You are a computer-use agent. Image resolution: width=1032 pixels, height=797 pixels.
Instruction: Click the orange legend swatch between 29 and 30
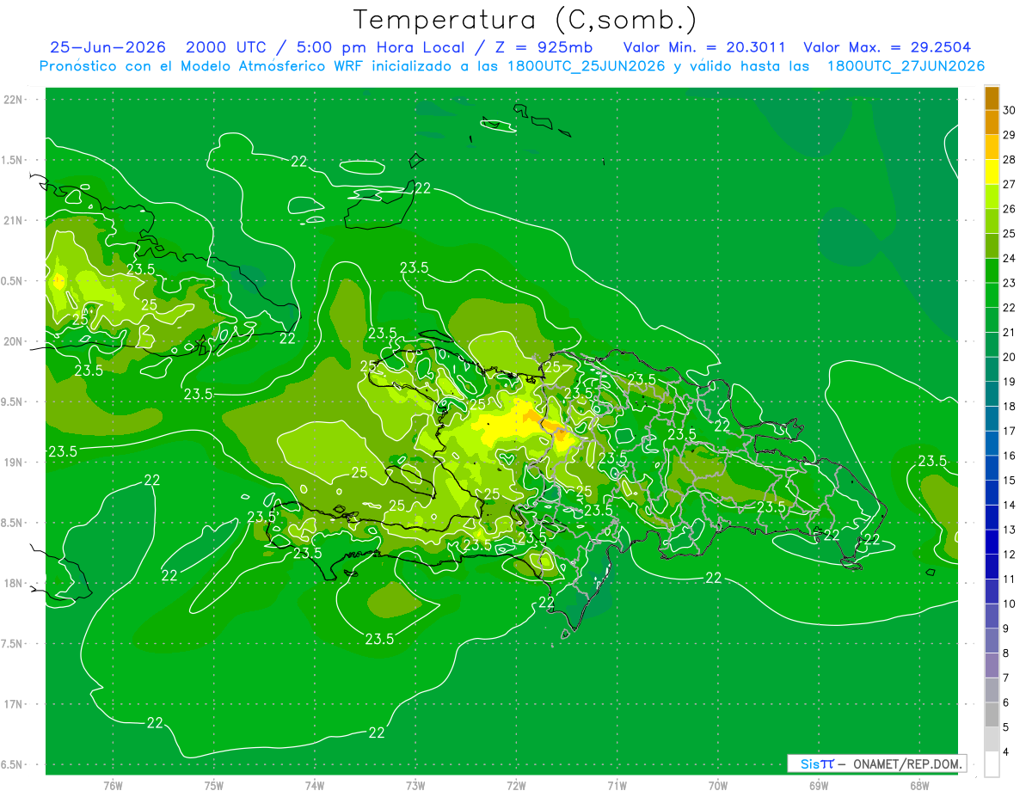992,123
